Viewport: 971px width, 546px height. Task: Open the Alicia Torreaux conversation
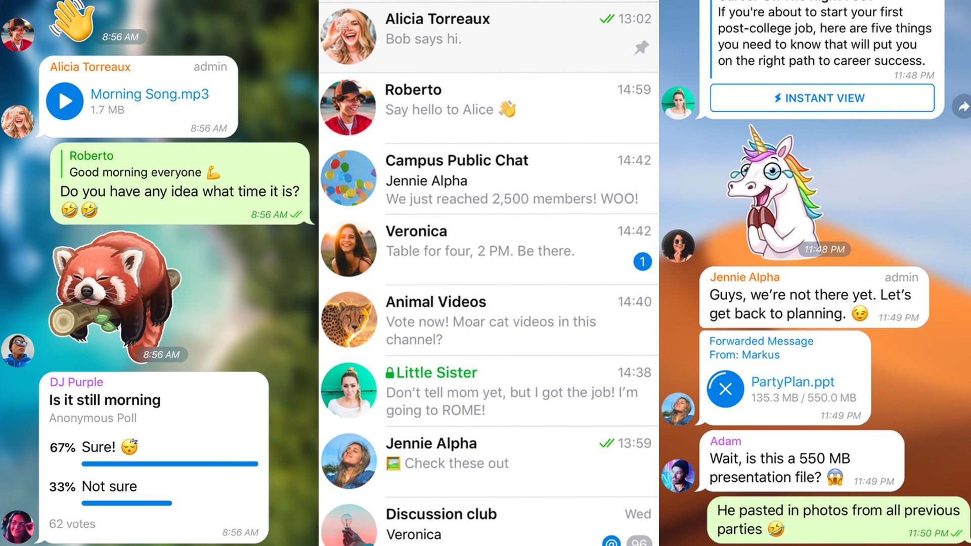pos(485,31)
